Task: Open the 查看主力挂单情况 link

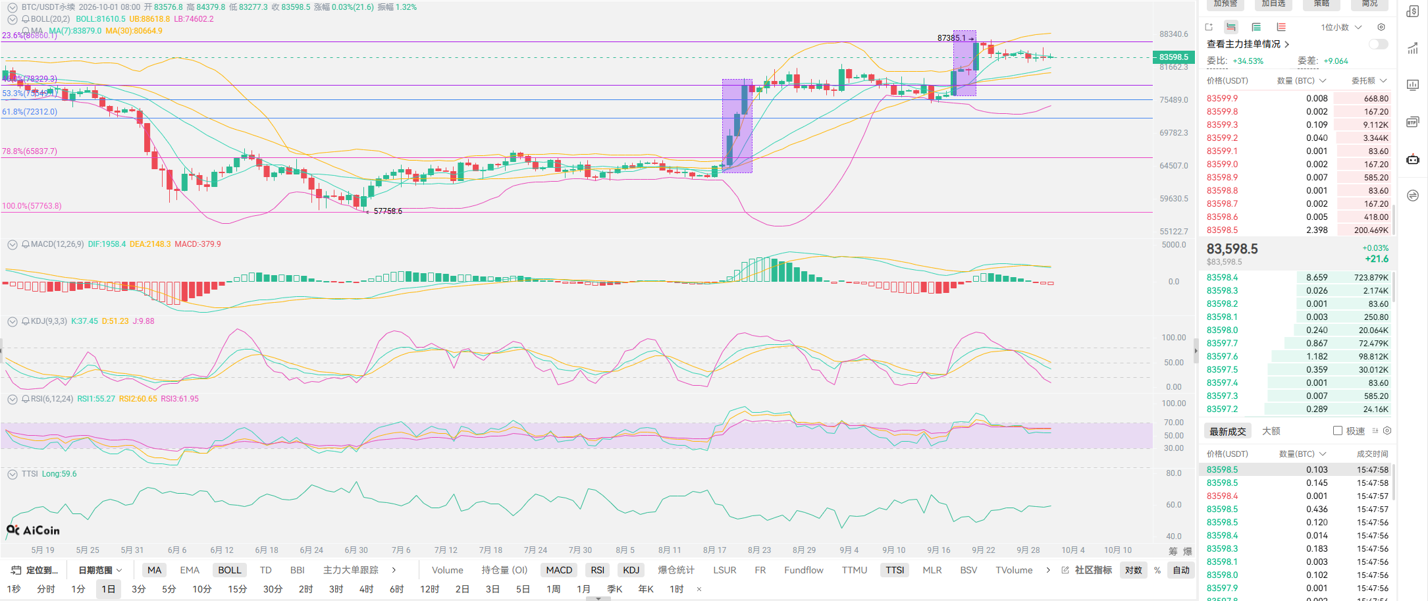Action: pos(1248,44)
